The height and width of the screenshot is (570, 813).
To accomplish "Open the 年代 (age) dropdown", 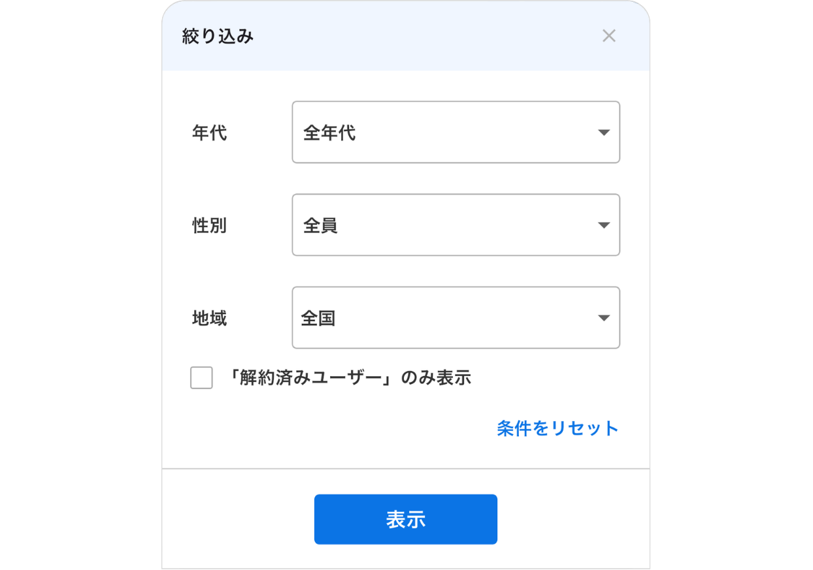I will click(456, 133).
